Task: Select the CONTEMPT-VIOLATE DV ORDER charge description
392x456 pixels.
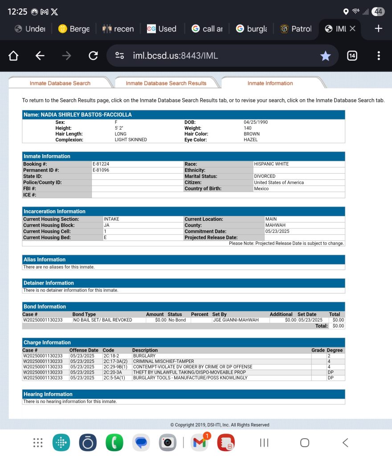Action: pyautogui.click(x=192, y=367)
